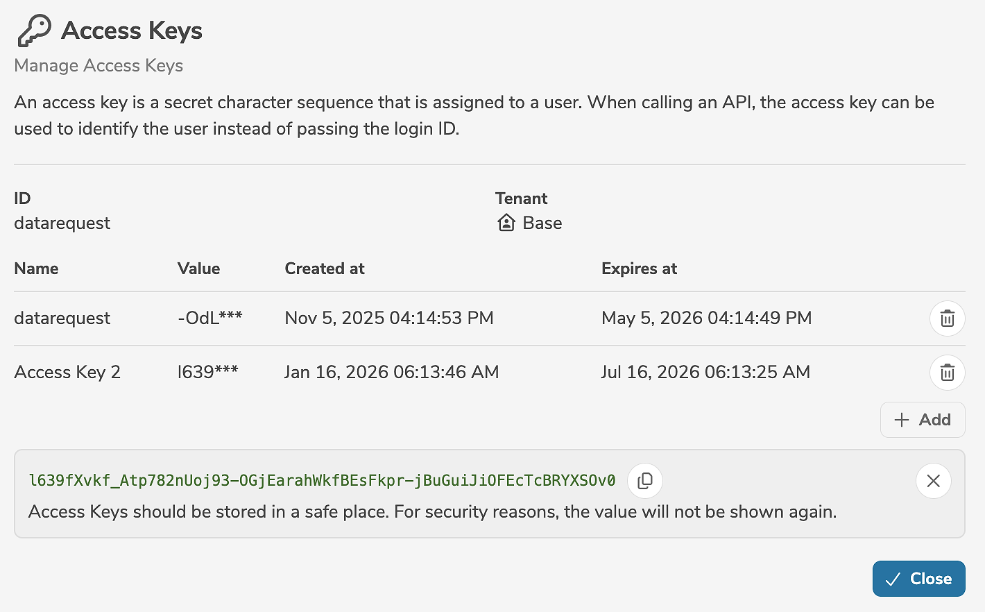Click the Value column header
The height and width of the screenshot is (612, 985).
point(198,269)
